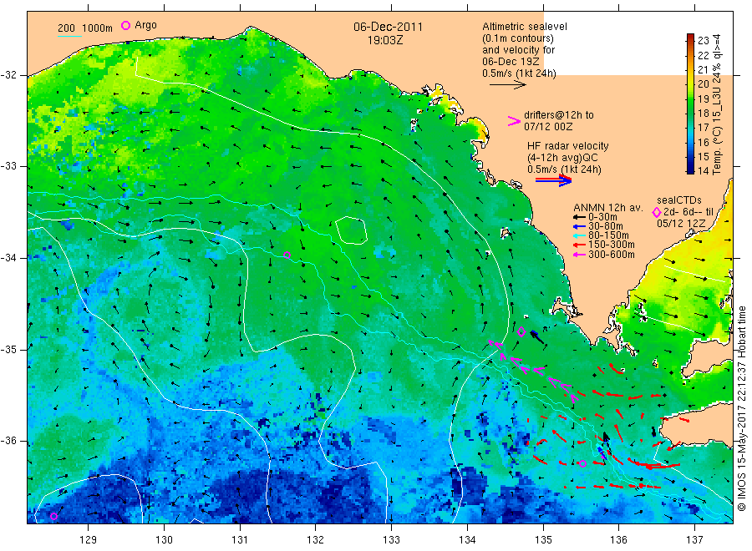Click the red and blue HF radar legend arrow

(x=553, y=180)
